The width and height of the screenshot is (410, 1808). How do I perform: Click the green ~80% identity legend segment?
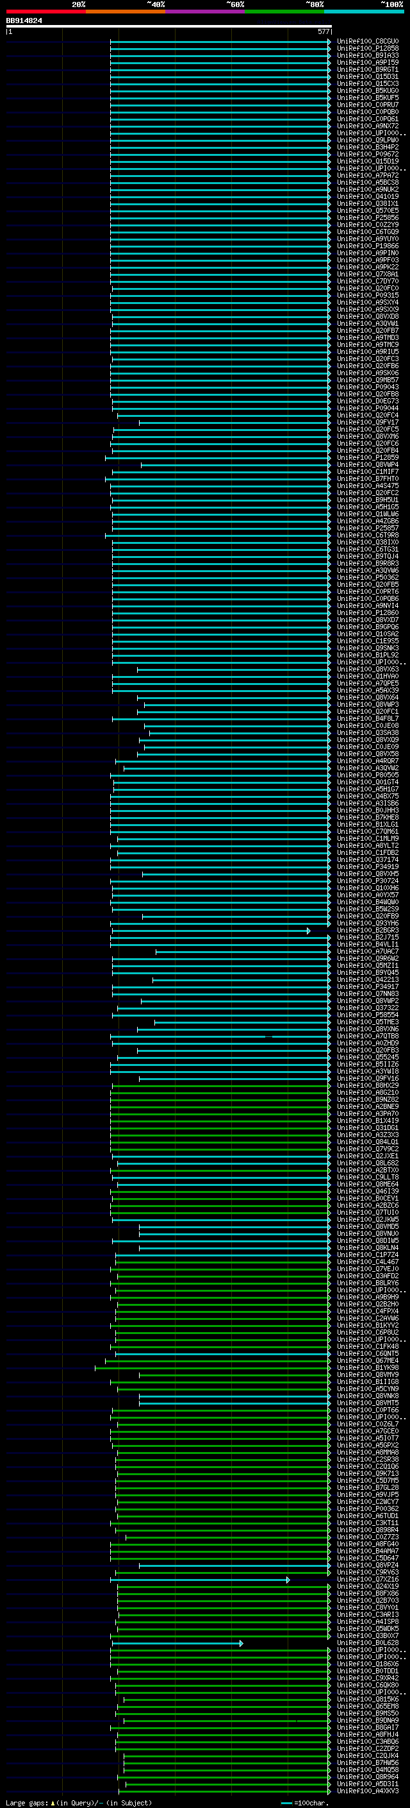click(x=284, y=12)
